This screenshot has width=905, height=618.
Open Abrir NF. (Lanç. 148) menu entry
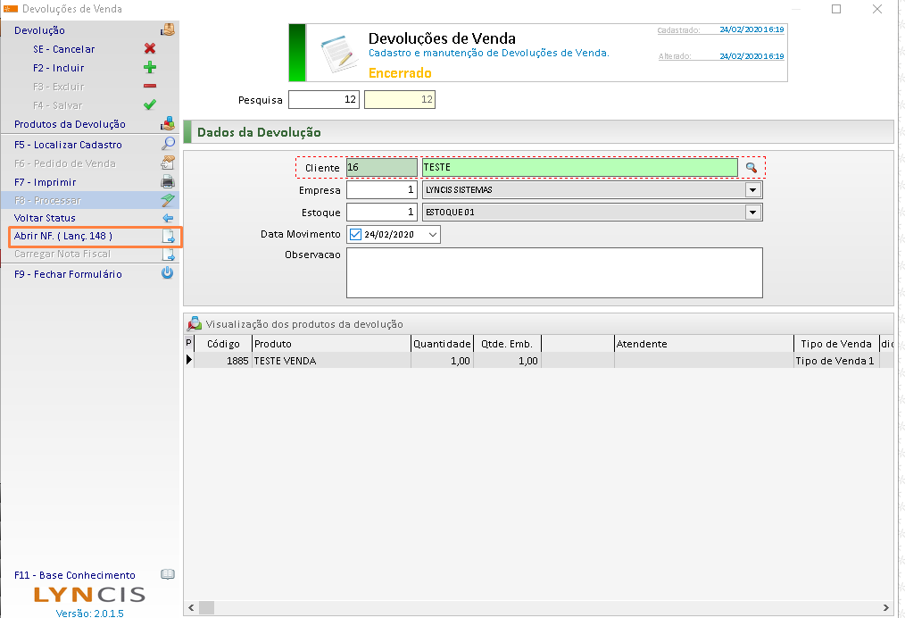63,237
